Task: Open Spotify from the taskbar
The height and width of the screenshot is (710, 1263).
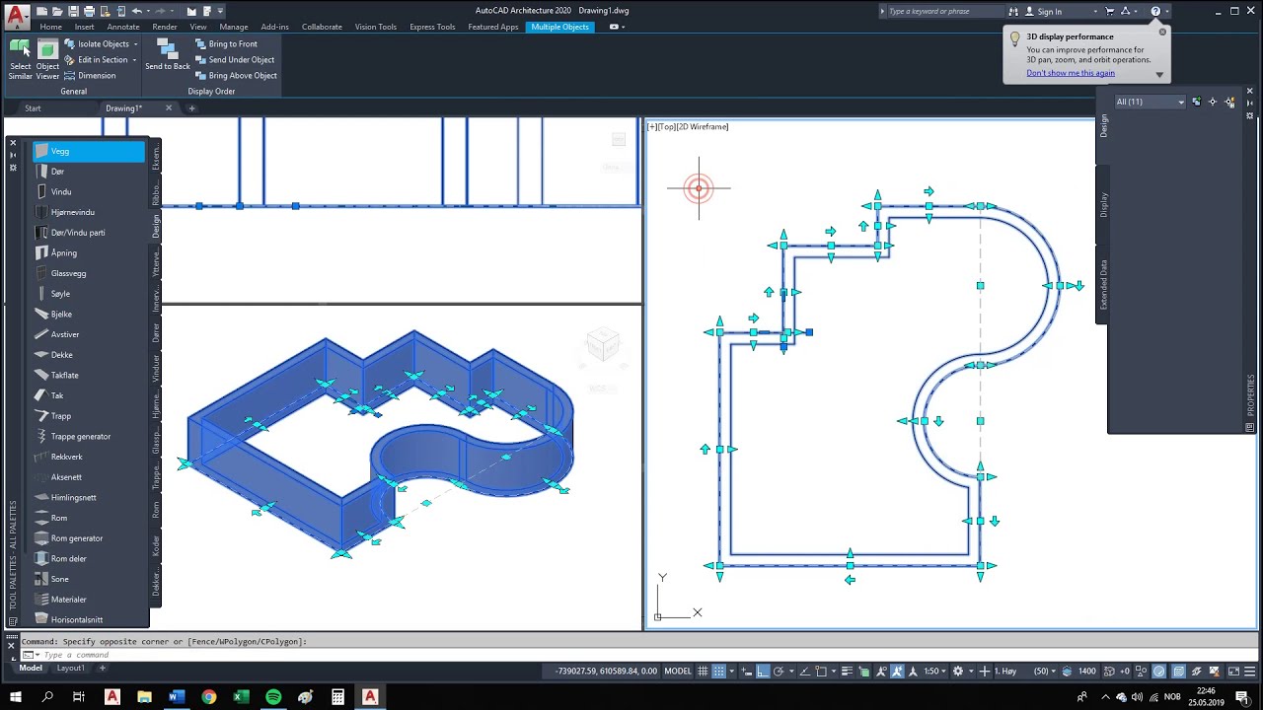Action: pyautogui.click(x=273, y=697)
